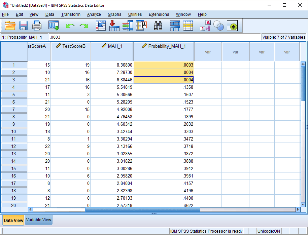Toggle Value Labels display
308x235 pixels.
[205, 26]
